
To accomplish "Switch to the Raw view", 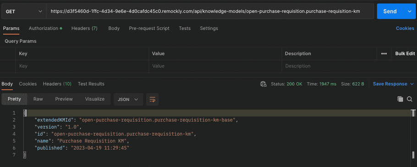I will 38,99.
